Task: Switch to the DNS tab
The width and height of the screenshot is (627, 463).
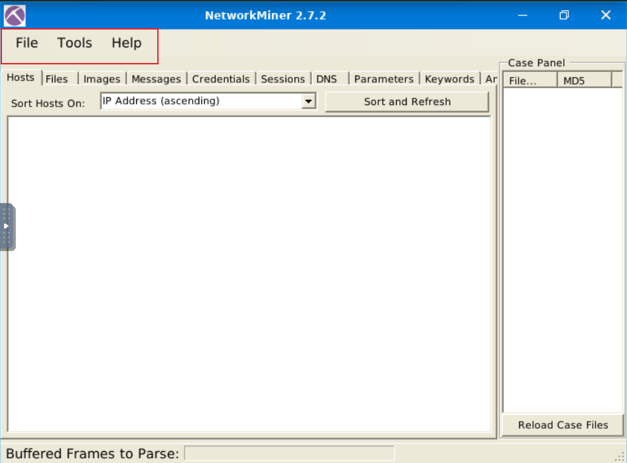Action: click(x=330, y=79)
